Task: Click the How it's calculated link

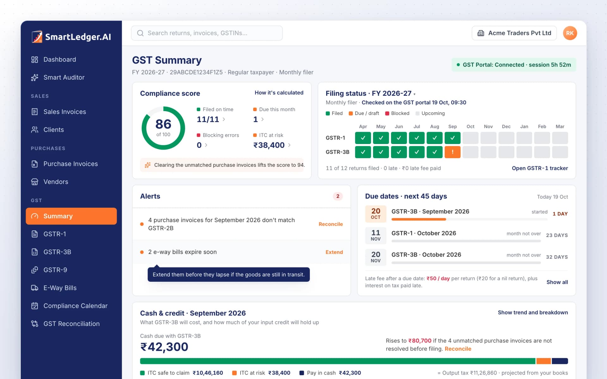Action: tap(279, 93)
